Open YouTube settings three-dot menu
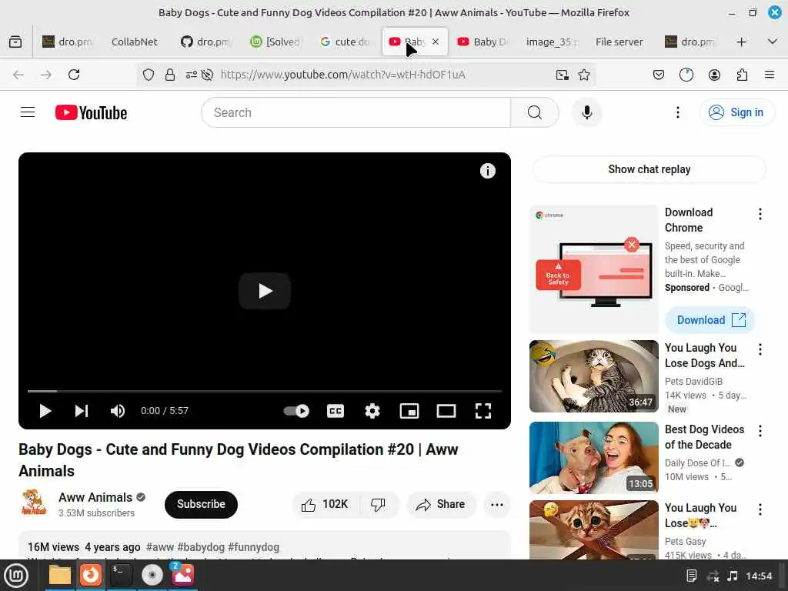Image resolution: width=788 pixels, height=591 pixels. coord(677,112)
